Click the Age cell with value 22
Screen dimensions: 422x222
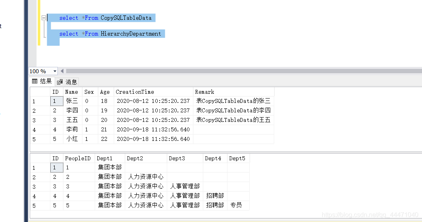click(106, 139)
